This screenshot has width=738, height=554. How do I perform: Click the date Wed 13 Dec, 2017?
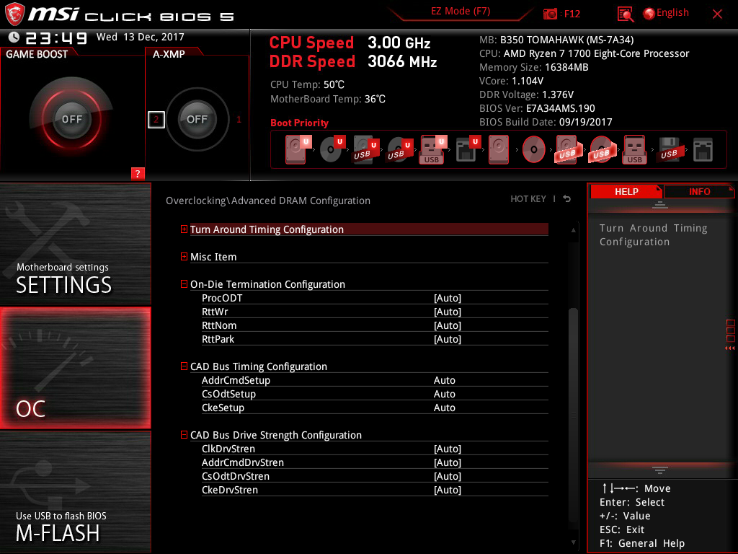pos(141,37)
